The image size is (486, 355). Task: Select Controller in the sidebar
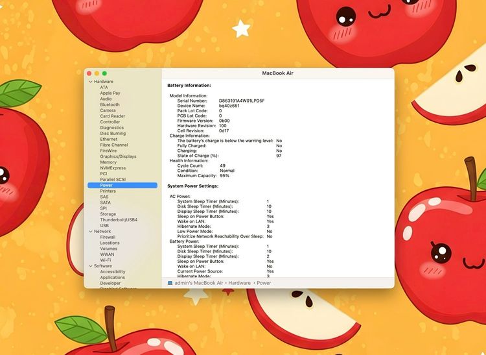click(x=110, y=122)
